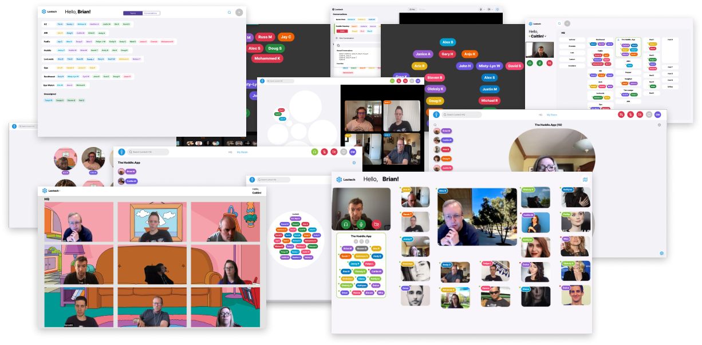Toggle the camera button under Caitlin's self video

(550, 63)
